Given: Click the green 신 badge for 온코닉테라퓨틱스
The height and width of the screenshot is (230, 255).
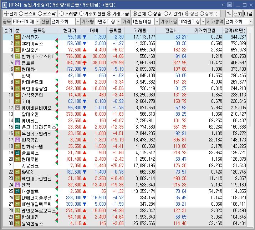Looking at the screenshot, I should pos(17,127).
